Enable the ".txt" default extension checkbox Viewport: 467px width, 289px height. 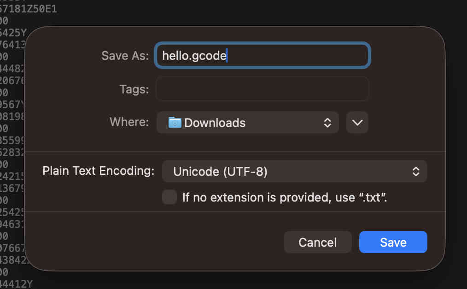[169, 197]
